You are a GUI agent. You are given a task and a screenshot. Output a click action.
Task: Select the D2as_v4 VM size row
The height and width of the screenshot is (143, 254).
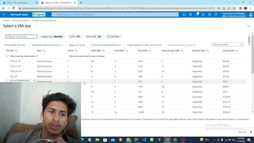click(x=125, y=71)
